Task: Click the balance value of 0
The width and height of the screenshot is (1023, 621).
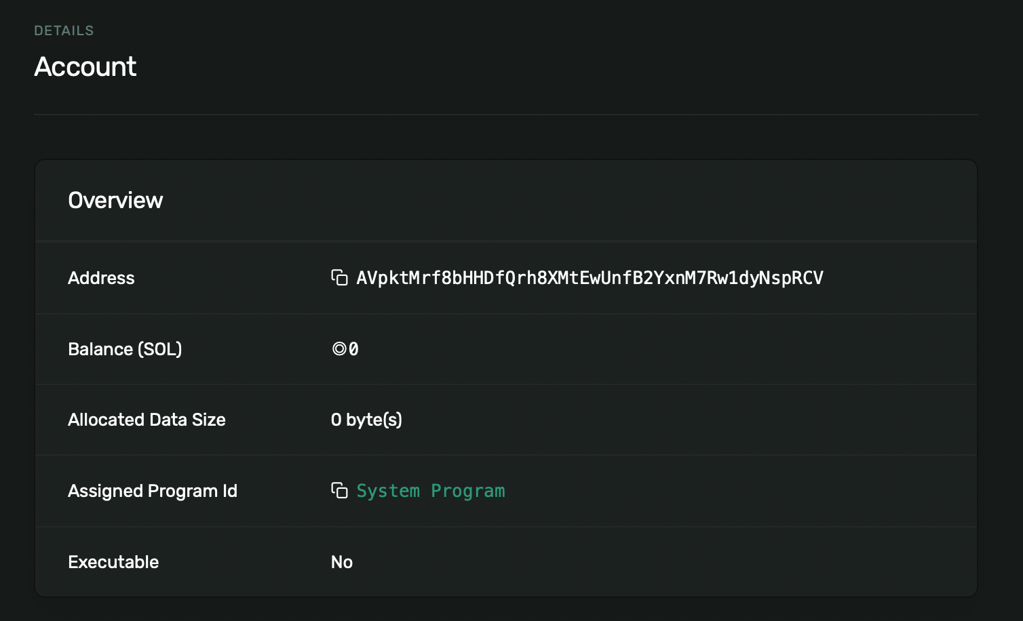Action: pyautogui.click(x=353, y=348)
